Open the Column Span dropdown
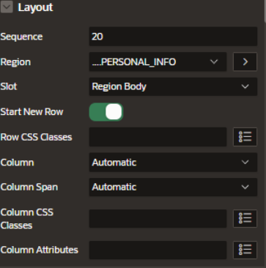Viewport: 266px width, 268px height. pos(173,187)
